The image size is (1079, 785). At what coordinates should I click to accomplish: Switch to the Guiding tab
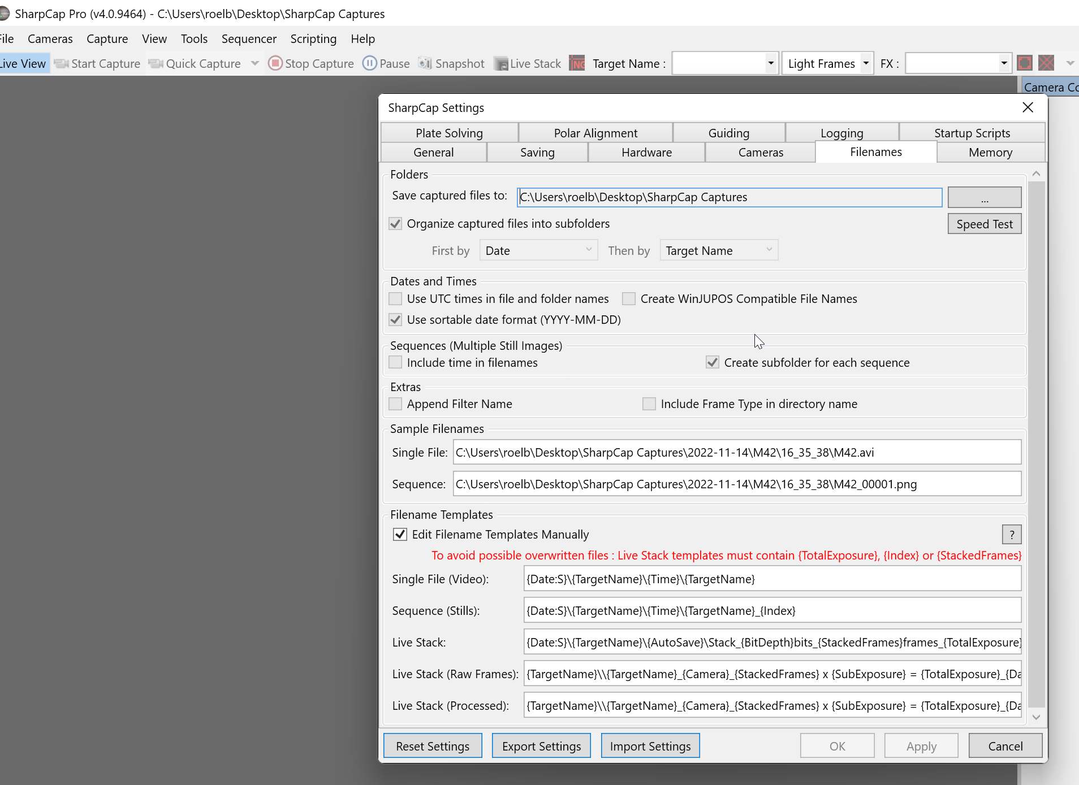729,133
